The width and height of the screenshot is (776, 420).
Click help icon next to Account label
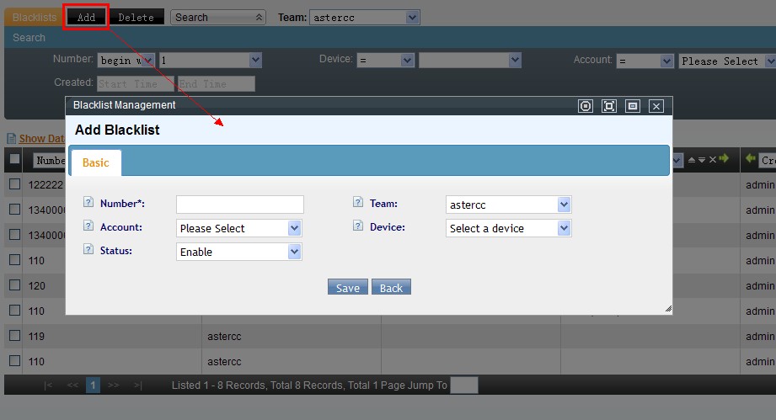point(88,226)
